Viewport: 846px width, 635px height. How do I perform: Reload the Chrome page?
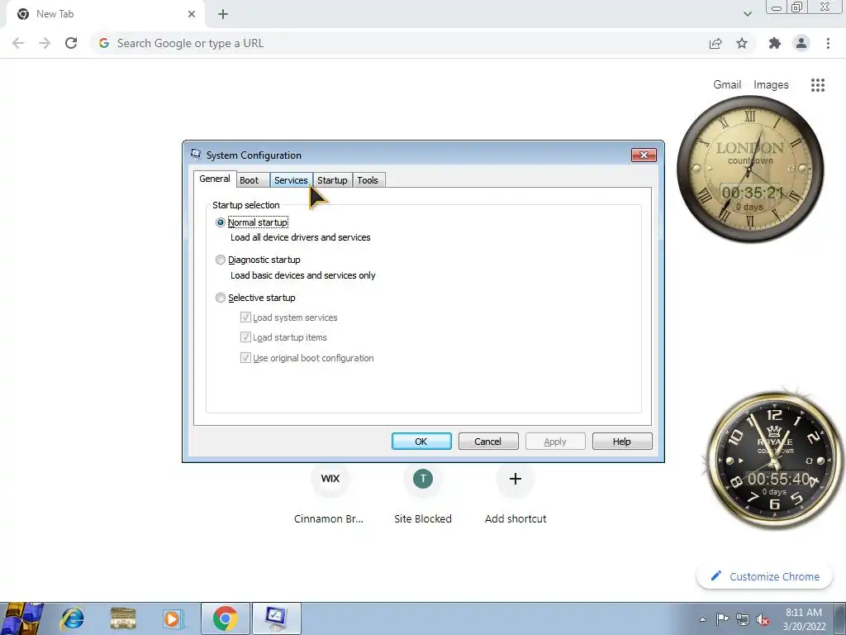click(x=71, y=43)
